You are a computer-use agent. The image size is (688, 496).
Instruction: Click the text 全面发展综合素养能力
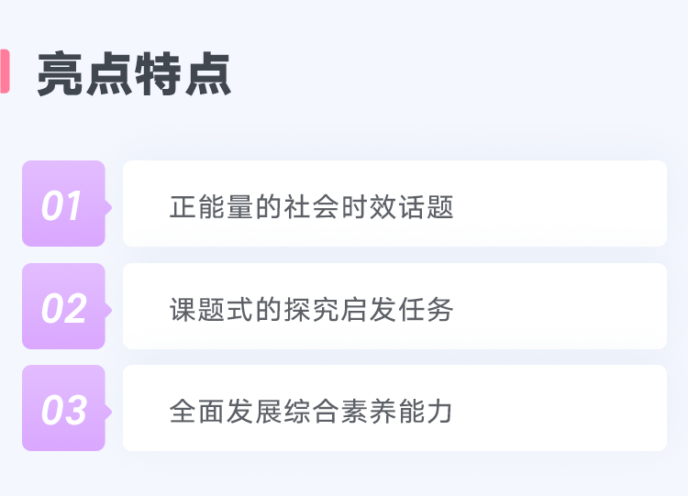pos(311,412)
